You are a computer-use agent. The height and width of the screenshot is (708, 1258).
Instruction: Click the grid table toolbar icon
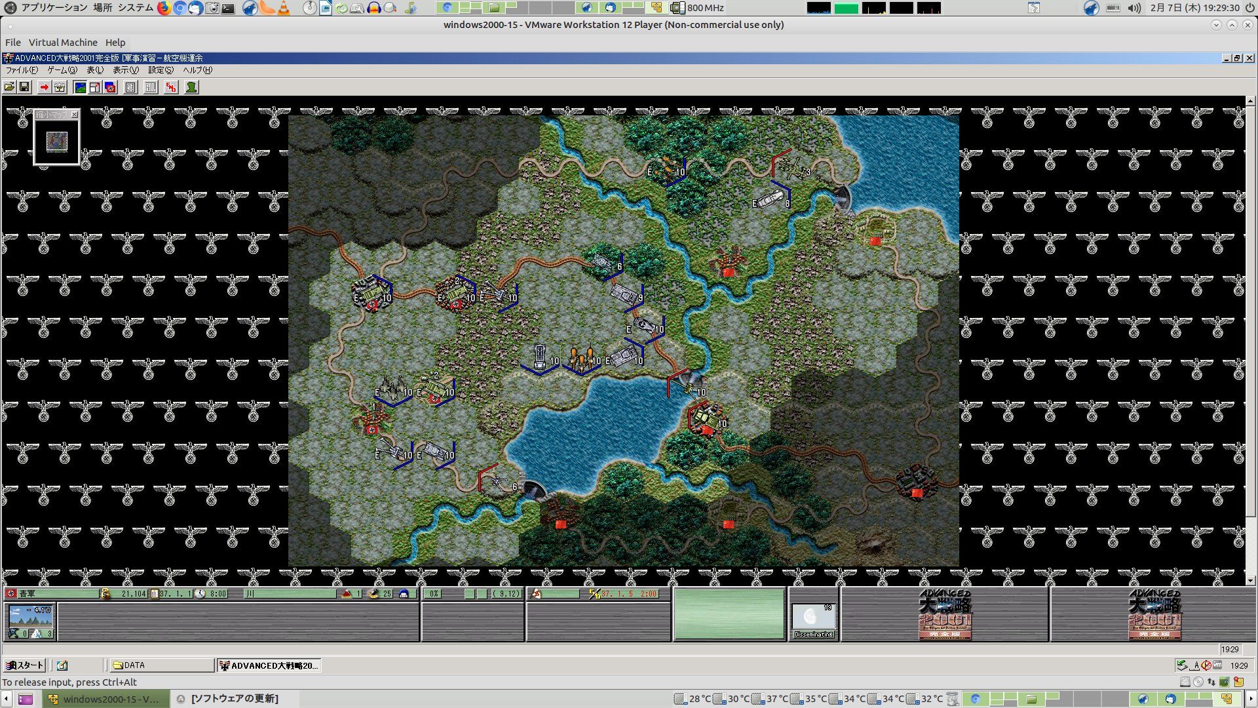pyautogui.click(x=130, y=87)
